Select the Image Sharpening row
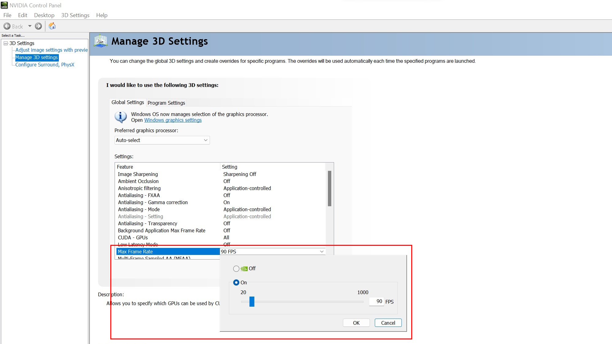612x344 pixels. 221,174
